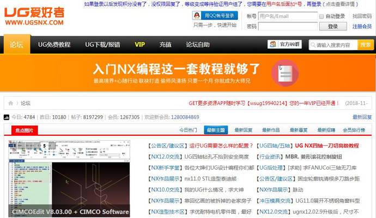Open the 论坛 navigation tab
376x218 pixels.
[17, 45]
